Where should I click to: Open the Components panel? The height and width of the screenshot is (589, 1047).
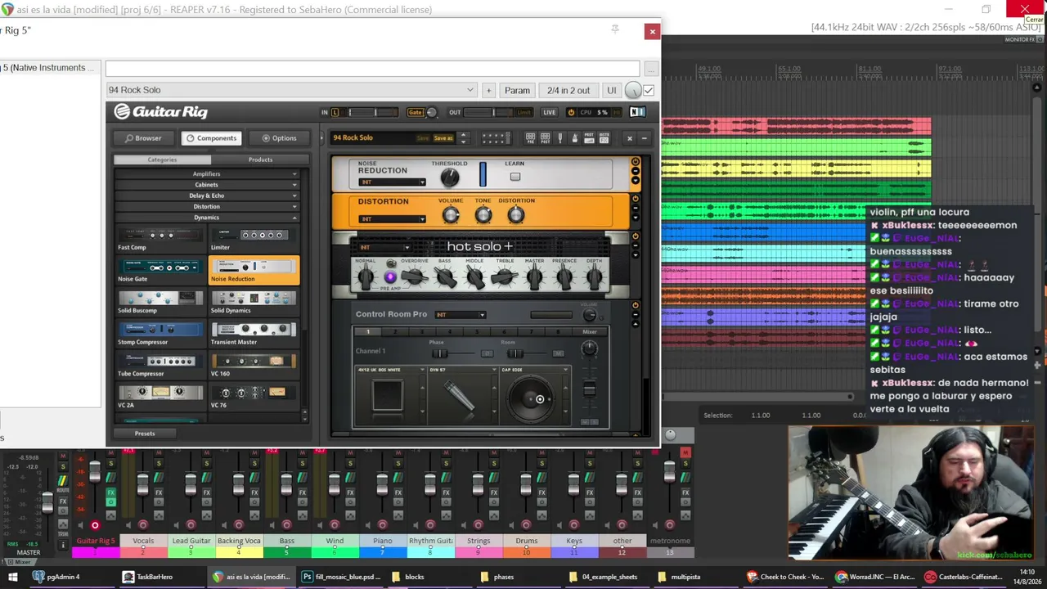coord(211,138)
